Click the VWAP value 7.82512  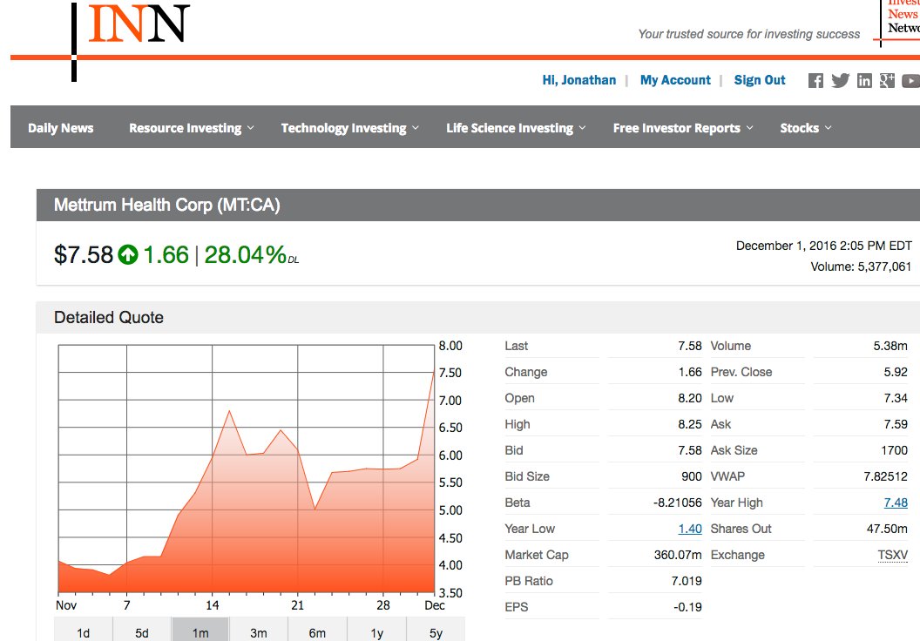point(885,476)
